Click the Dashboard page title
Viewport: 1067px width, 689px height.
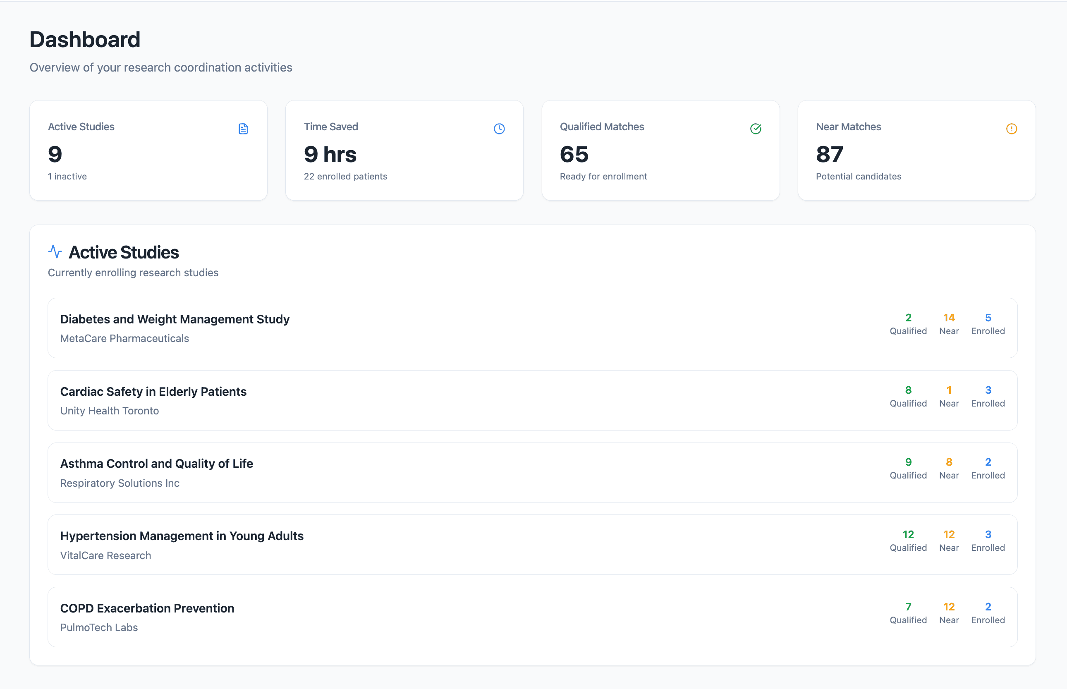(85, 39)
